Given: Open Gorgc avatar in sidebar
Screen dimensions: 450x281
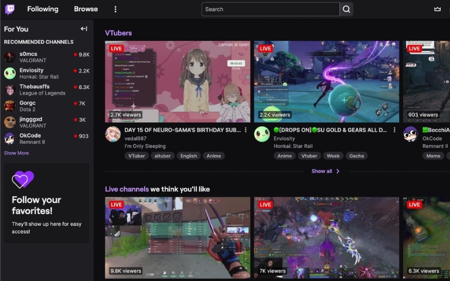Looking at the screenshot, I should [10, 106].
